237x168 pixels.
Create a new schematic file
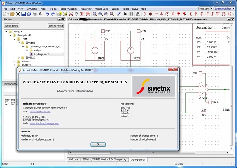[x=5, y=14]
